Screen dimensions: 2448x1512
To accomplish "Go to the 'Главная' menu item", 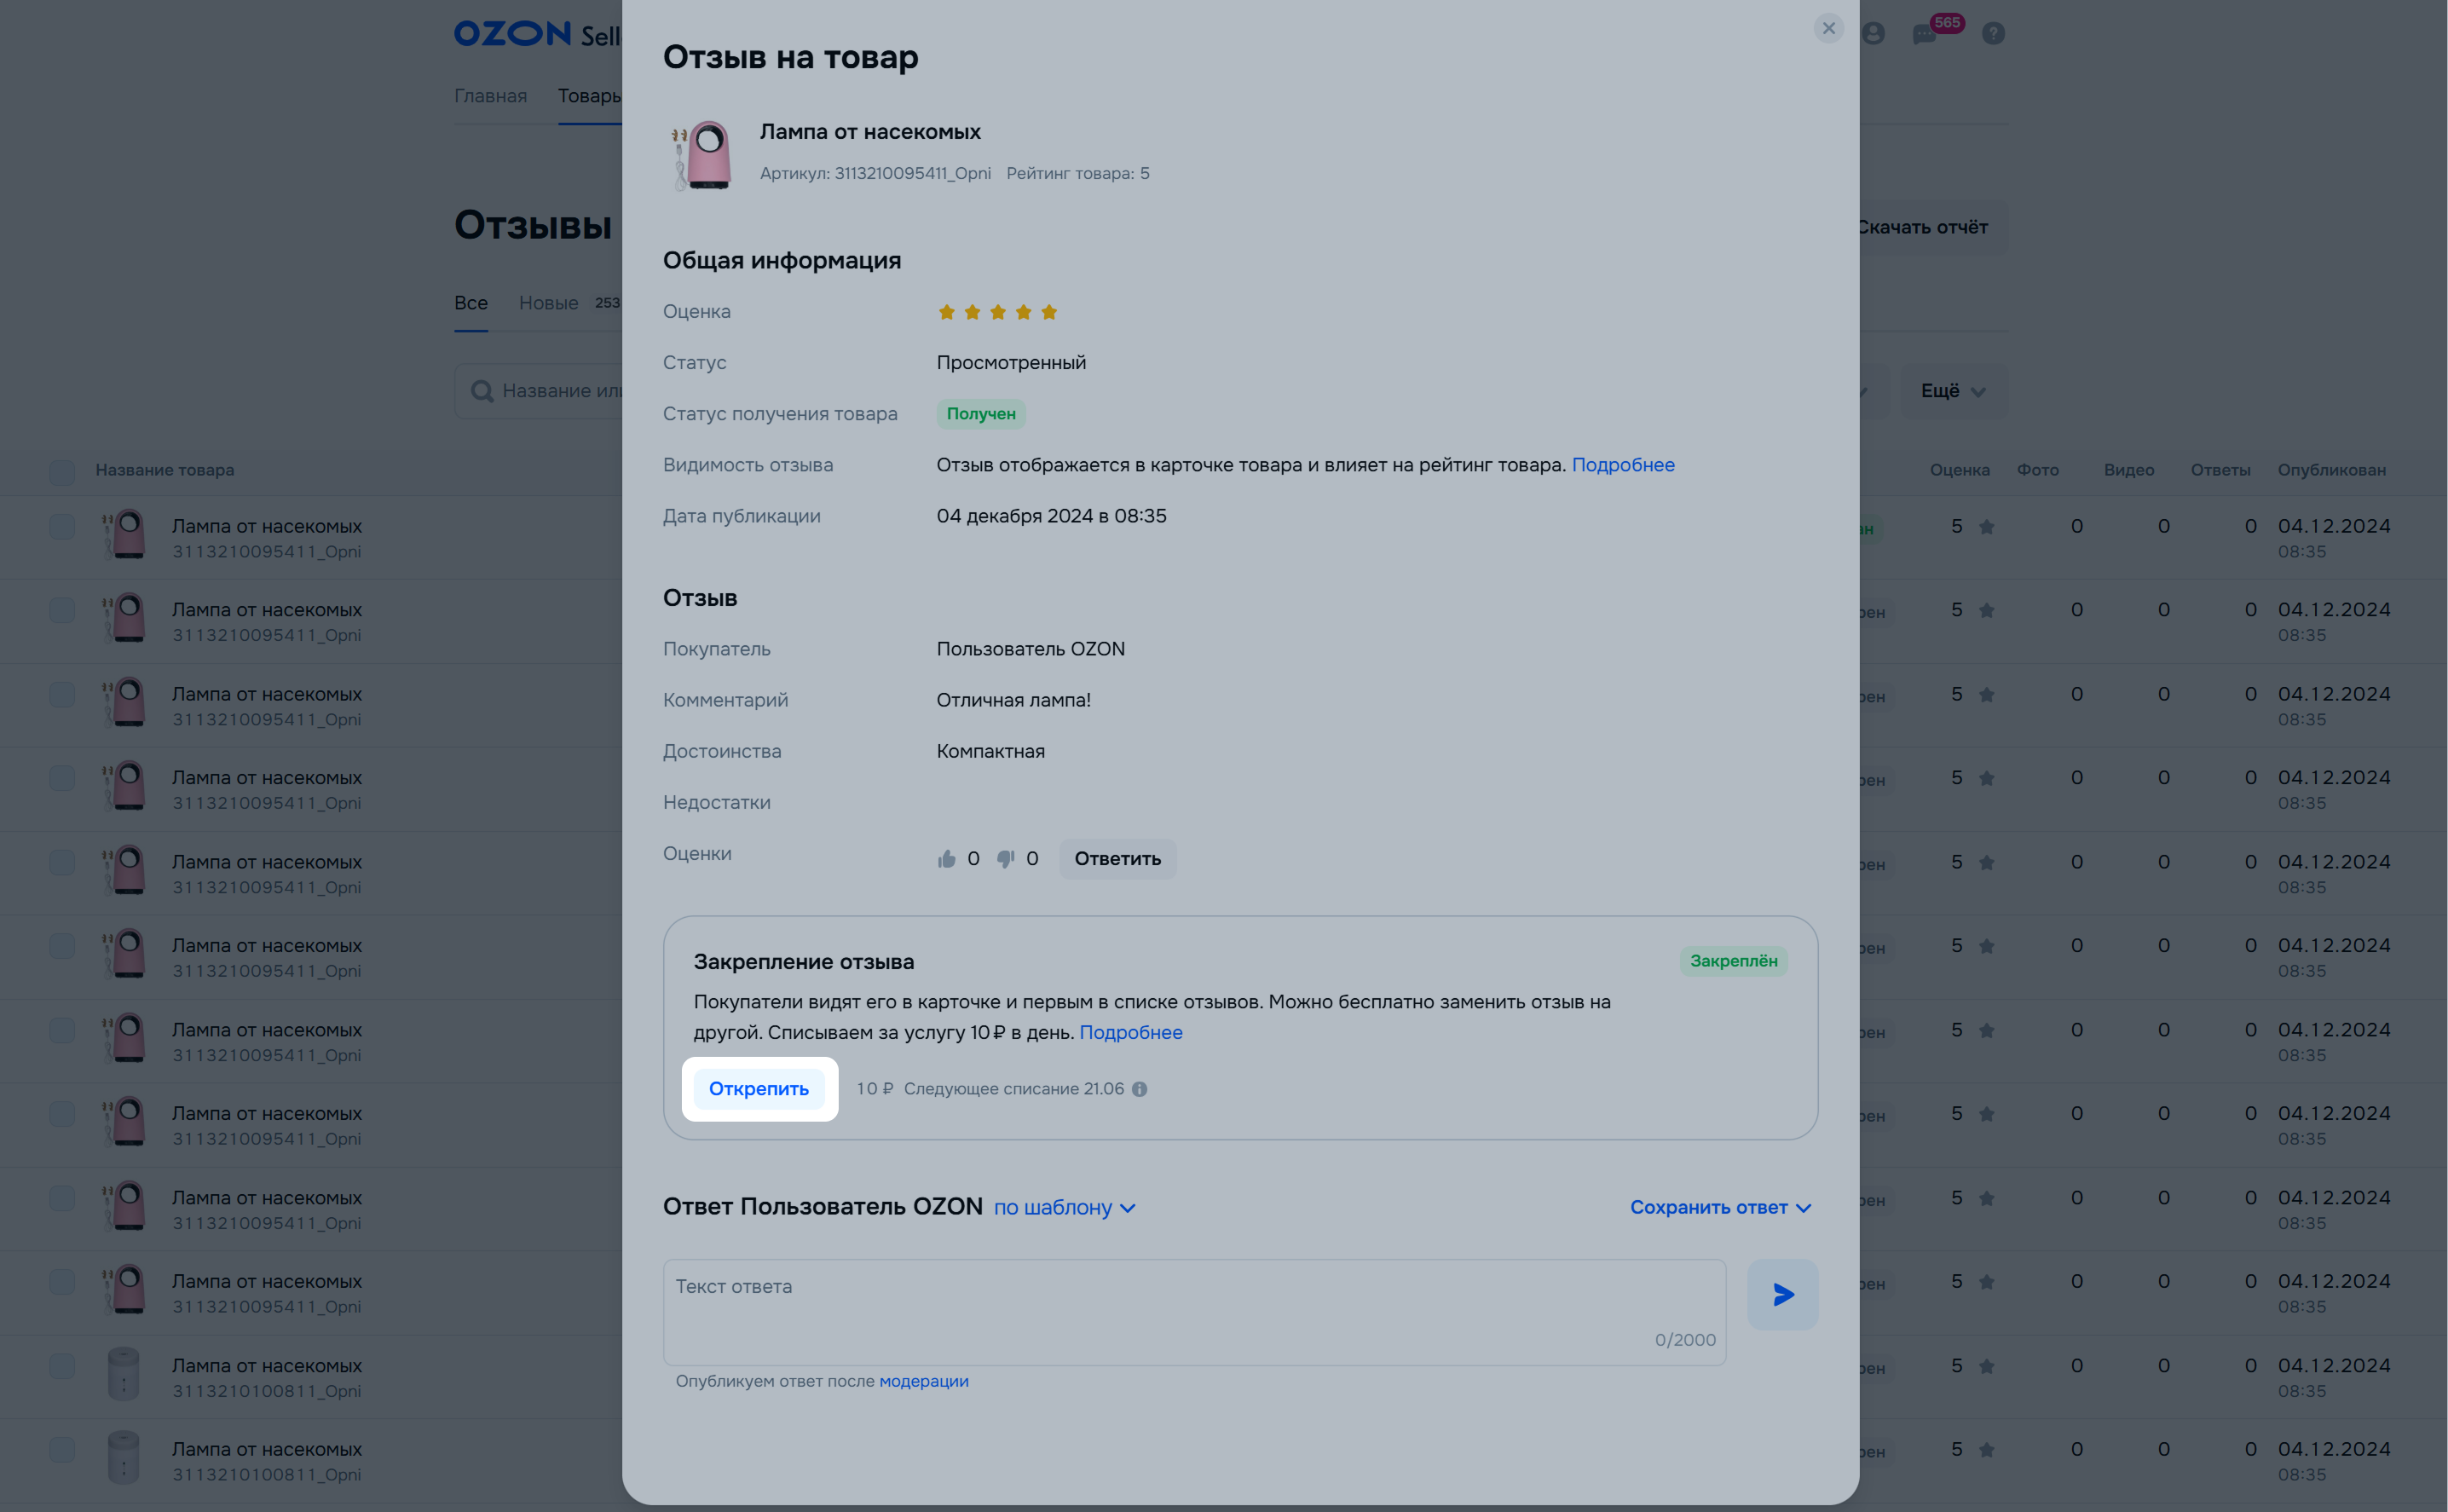I will click(490, 96).
